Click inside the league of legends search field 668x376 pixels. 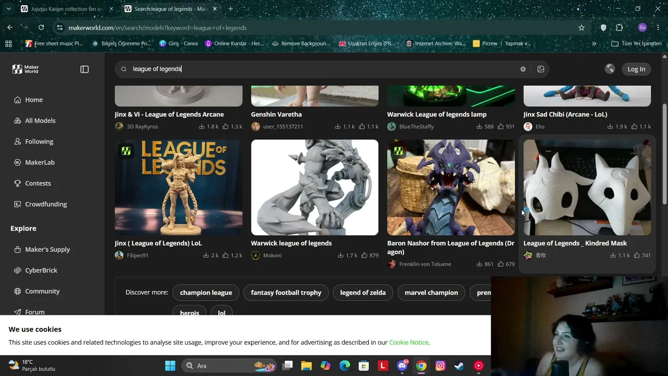[x=324, y=69]
